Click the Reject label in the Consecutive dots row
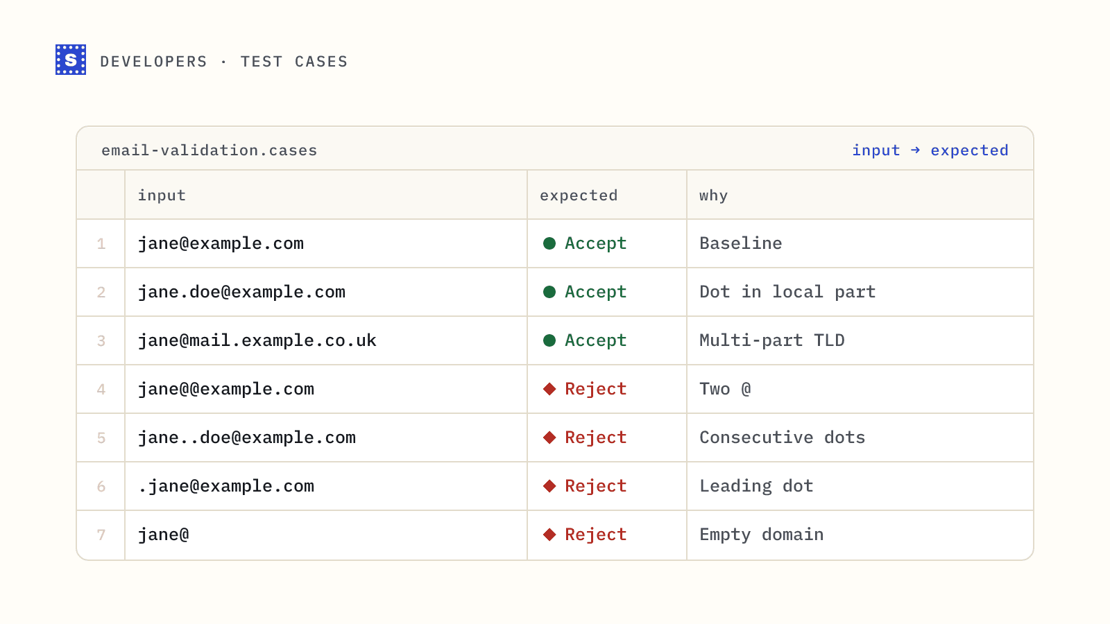The image size is (1110, 624). coord(595,437)
